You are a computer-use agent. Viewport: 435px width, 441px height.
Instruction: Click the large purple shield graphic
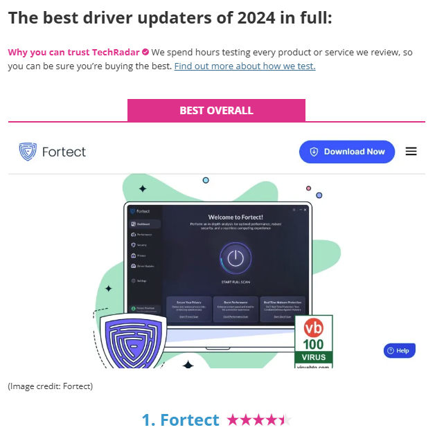(133, 341)
